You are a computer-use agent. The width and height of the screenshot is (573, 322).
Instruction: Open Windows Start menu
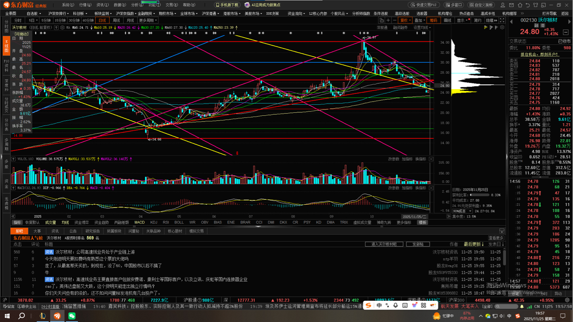(7, 316)
